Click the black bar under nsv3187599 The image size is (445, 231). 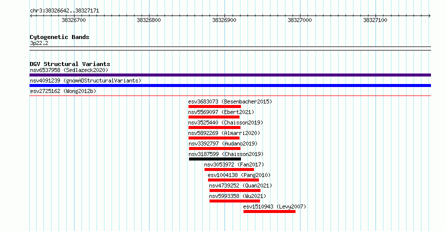coord(215,159)
